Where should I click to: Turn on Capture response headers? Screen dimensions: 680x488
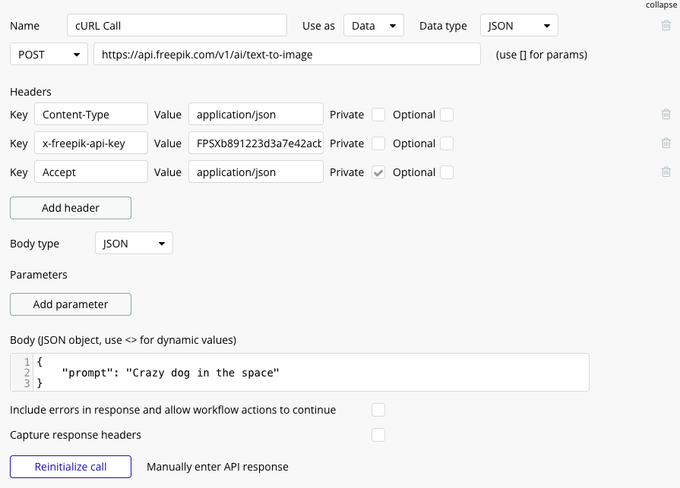tap(378, 434)
